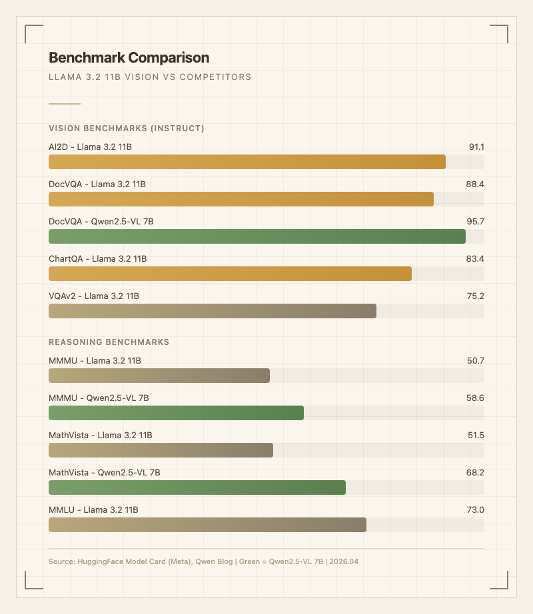The height and width of the screenshot is (614, 533).
Task: Click the Reasoning Benchmarks section header
Action: (109, 342)
